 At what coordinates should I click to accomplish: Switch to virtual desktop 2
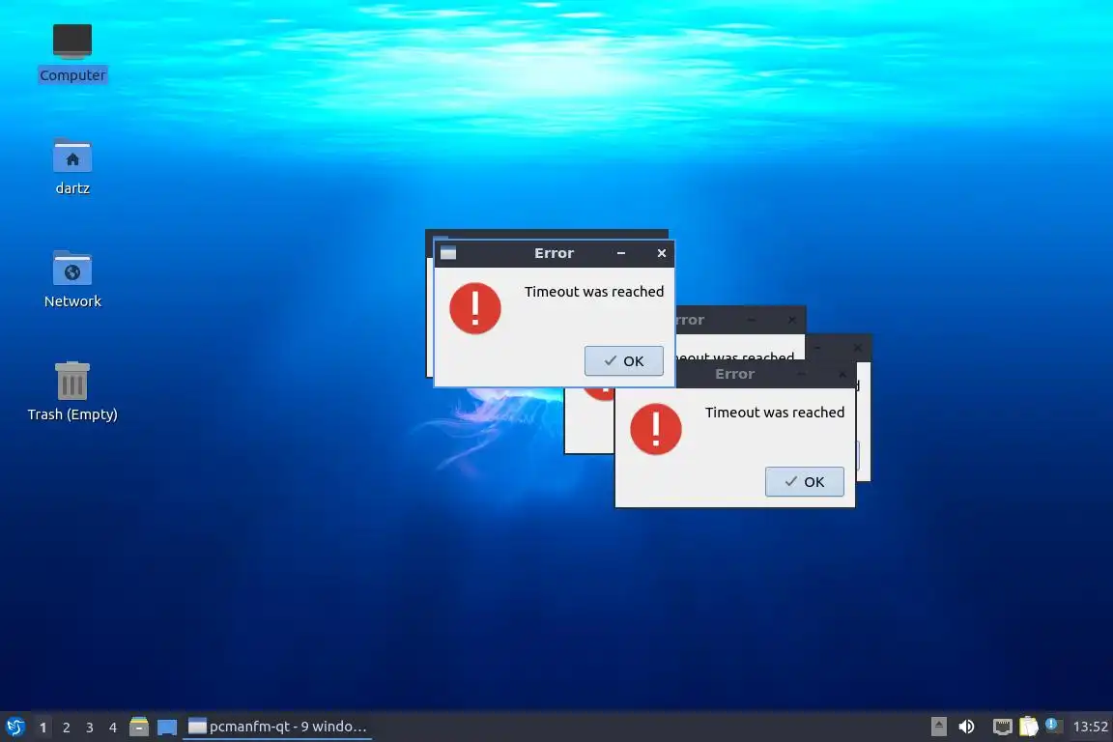coord(66,728)
